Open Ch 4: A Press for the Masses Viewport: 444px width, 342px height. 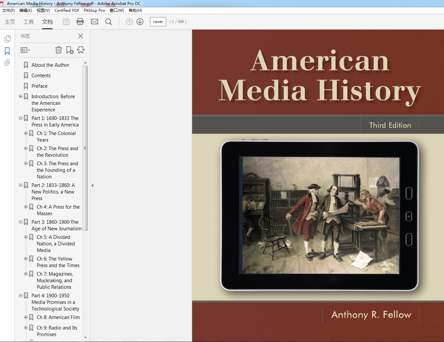click(58, 210)
